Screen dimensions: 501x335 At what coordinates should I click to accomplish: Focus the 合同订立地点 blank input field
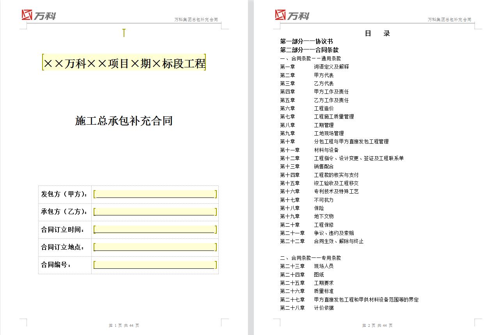155,247
